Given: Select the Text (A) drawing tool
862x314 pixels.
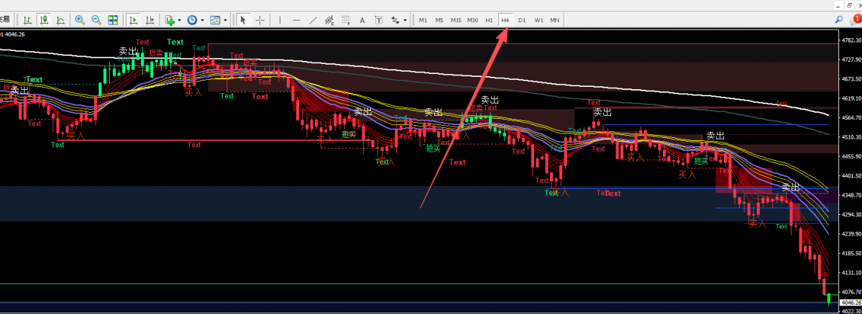Looking at the screenshot, I should pos(362,20).
